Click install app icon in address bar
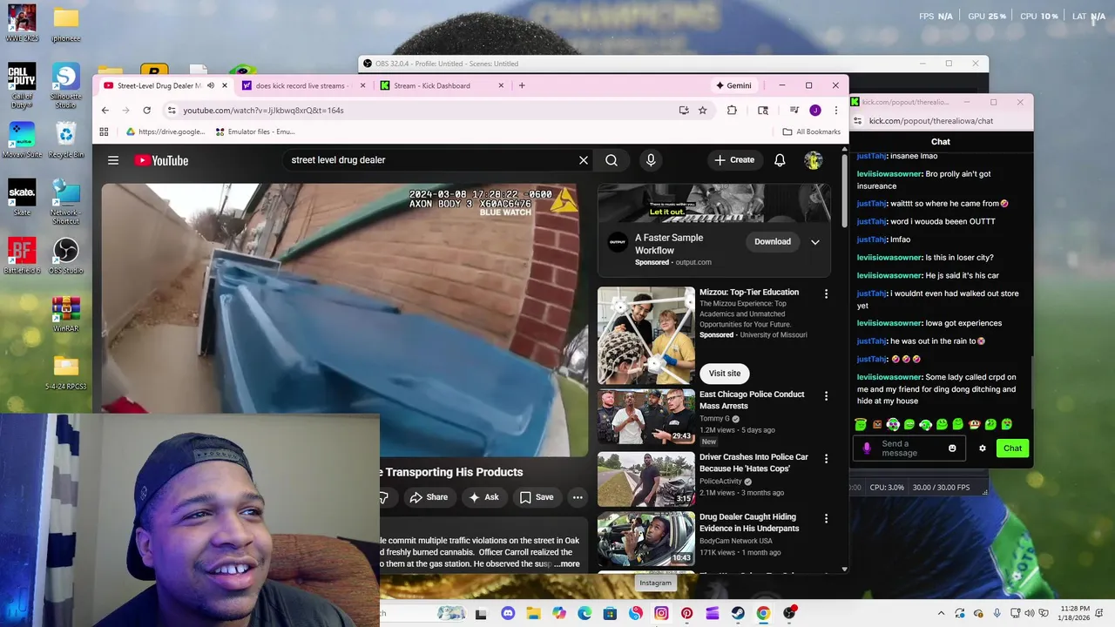Viewport: 1115px width, 627px height. pos(684,111)
